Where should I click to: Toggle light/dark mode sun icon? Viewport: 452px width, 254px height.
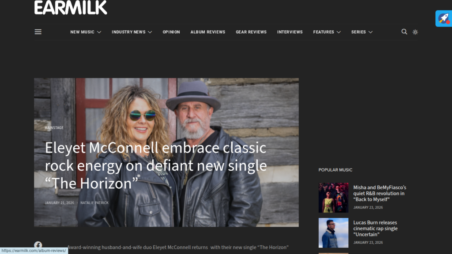tap(415, 32)
